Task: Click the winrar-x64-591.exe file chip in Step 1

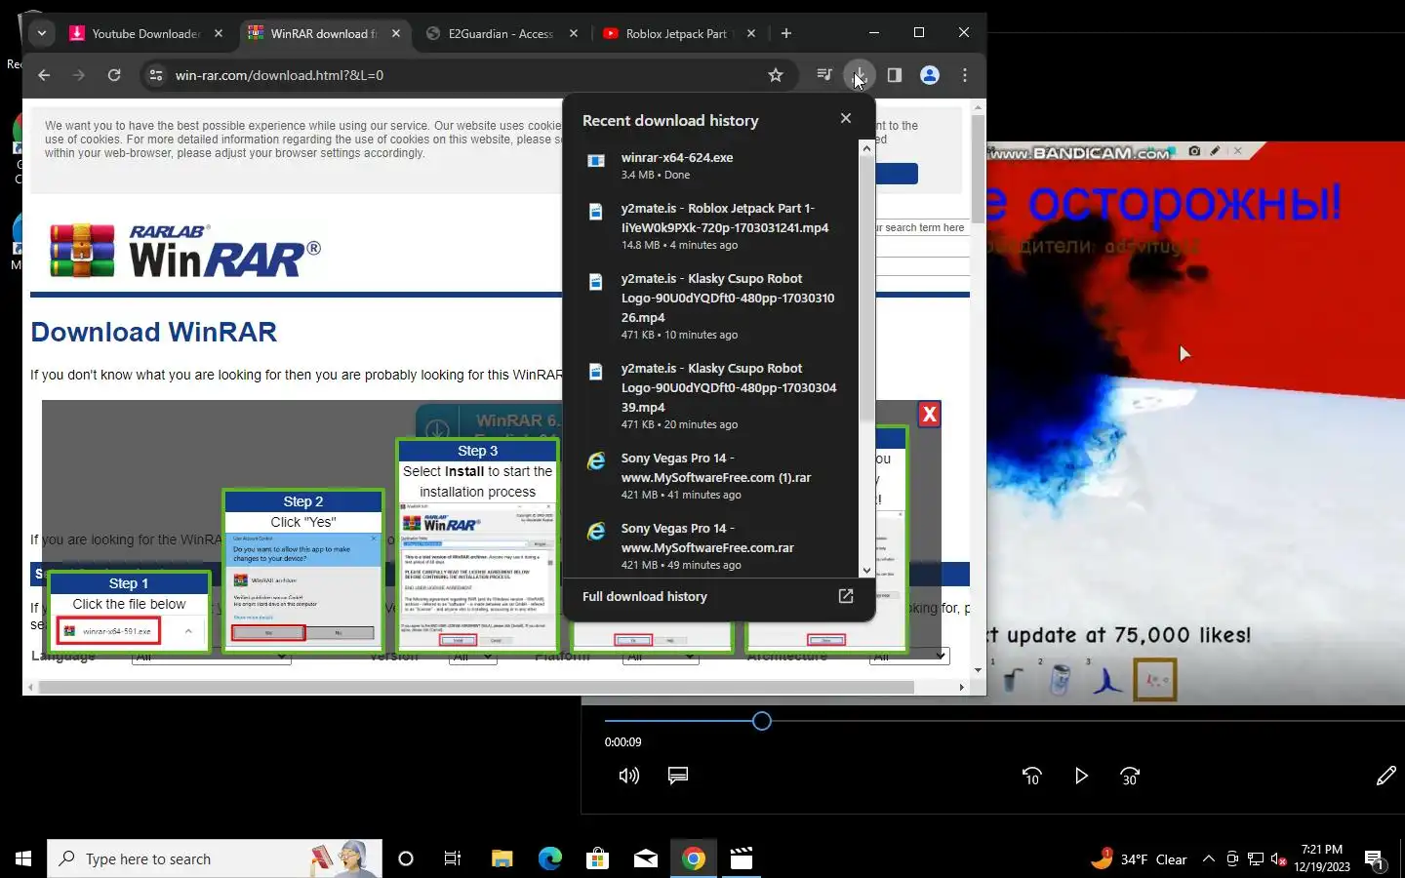Action: (107, 631)
